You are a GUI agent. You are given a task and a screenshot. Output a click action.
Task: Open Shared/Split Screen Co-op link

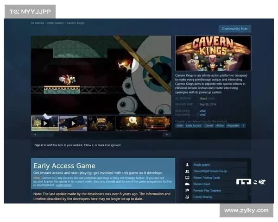(x=210, y=171)
